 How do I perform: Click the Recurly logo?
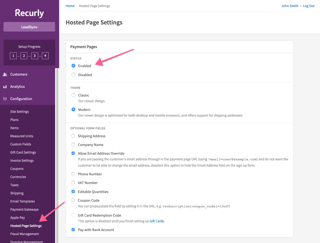29,13
